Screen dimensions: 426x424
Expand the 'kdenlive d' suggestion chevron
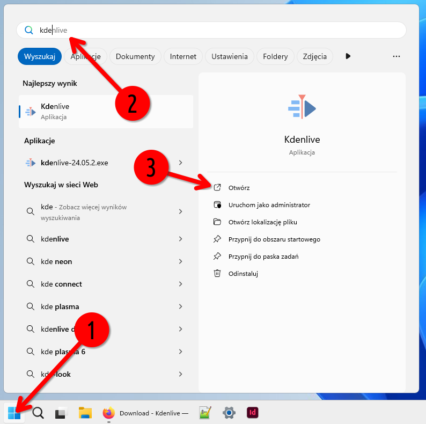coord(181,329)
